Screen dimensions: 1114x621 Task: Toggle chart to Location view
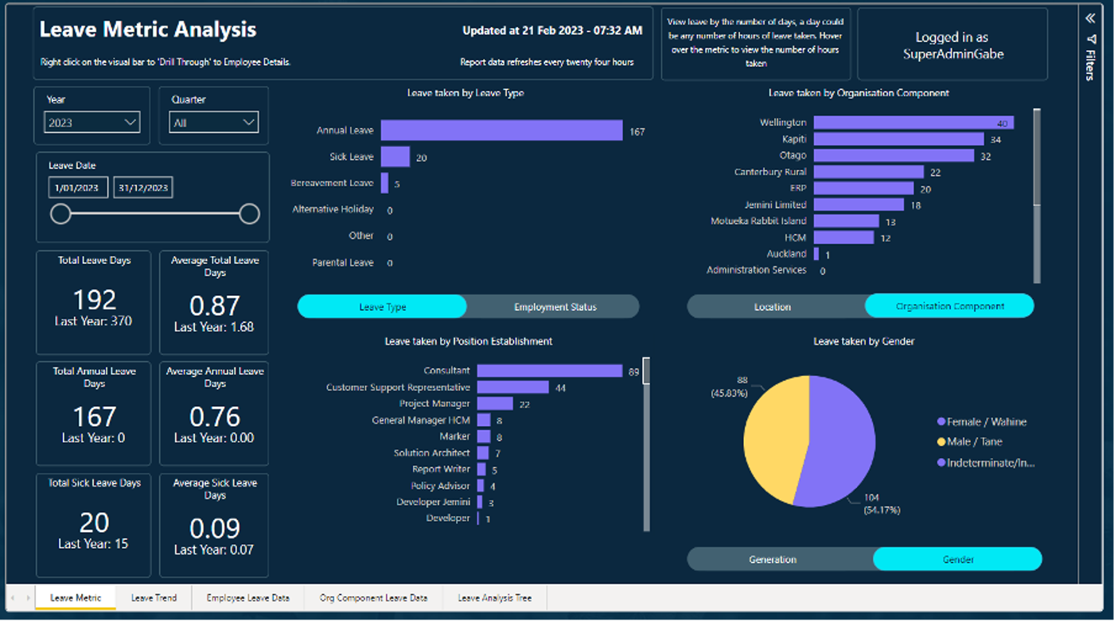773,307
